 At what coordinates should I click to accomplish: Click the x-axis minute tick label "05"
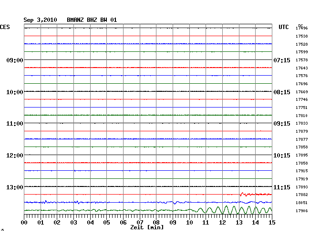(x=106, y=223)
